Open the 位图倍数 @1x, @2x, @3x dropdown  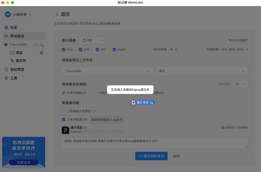click(x=235, y=49)
